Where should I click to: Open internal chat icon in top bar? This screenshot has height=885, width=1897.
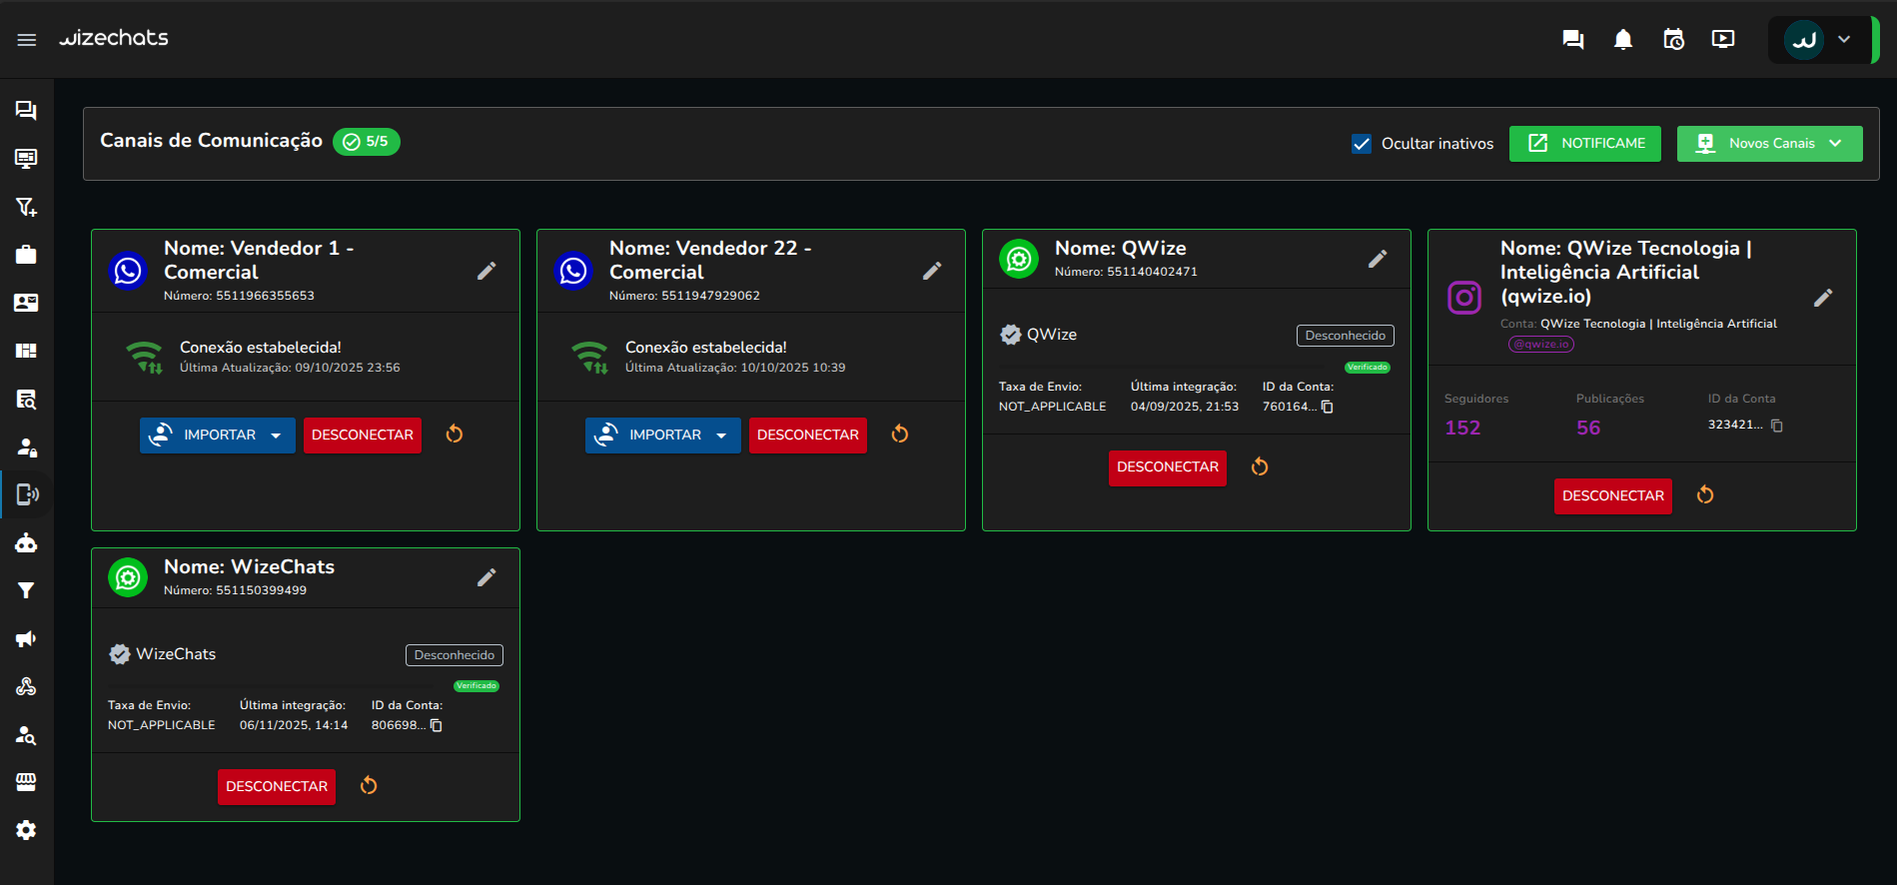(x=1573, y=39)
